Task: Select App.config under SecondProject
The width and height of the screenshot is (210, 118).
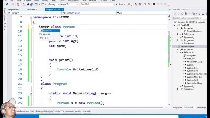Action: coord(189,86)
